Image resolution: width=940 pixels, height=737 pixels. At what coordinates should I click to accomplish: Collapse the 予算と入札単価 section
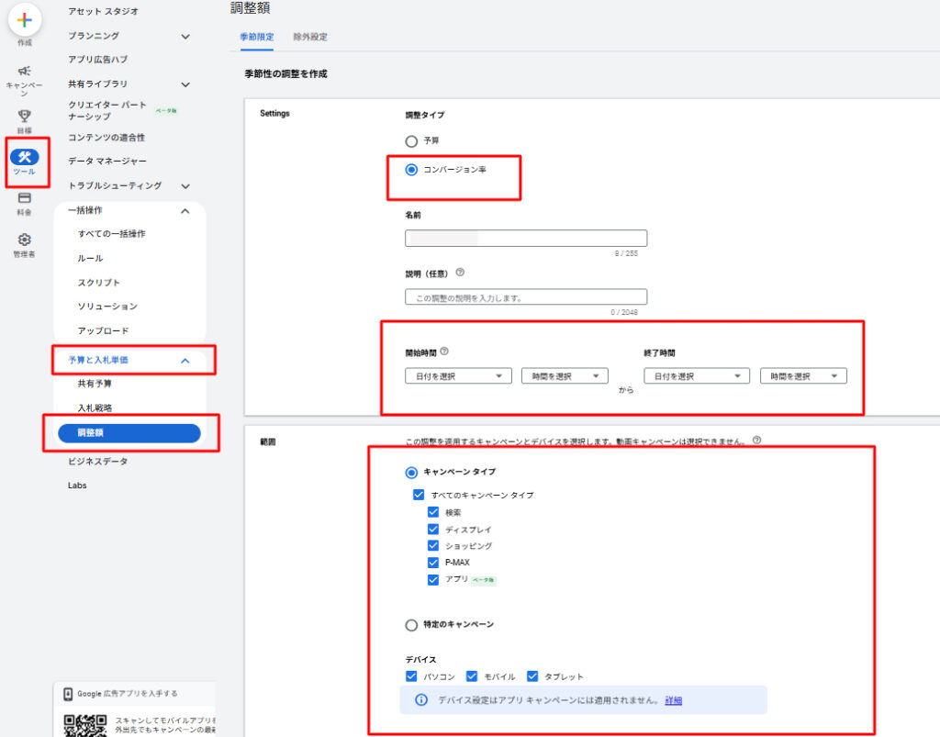pos(185,361)
